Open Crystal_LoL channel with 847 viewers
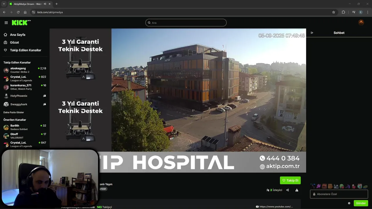This screenshot has width=372, height=209. pos(25,144)
